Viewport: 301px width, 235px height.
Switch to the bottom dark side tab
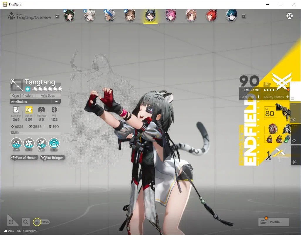tap(296, 155)
